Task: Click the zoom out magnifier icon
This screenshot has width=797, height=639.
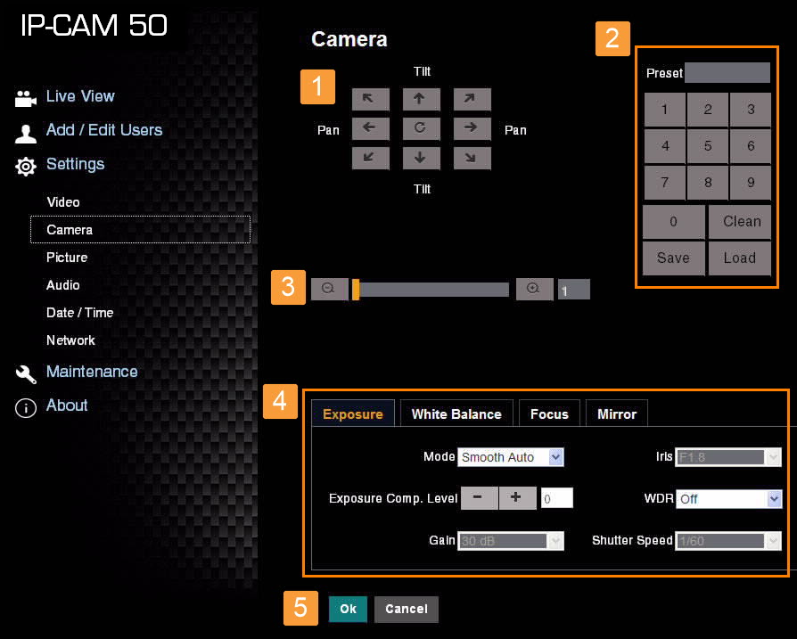Action: coord(328,289)
